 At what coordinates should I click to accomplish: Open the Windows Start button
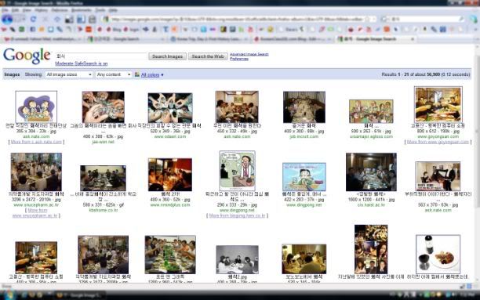tap(9, 295)
